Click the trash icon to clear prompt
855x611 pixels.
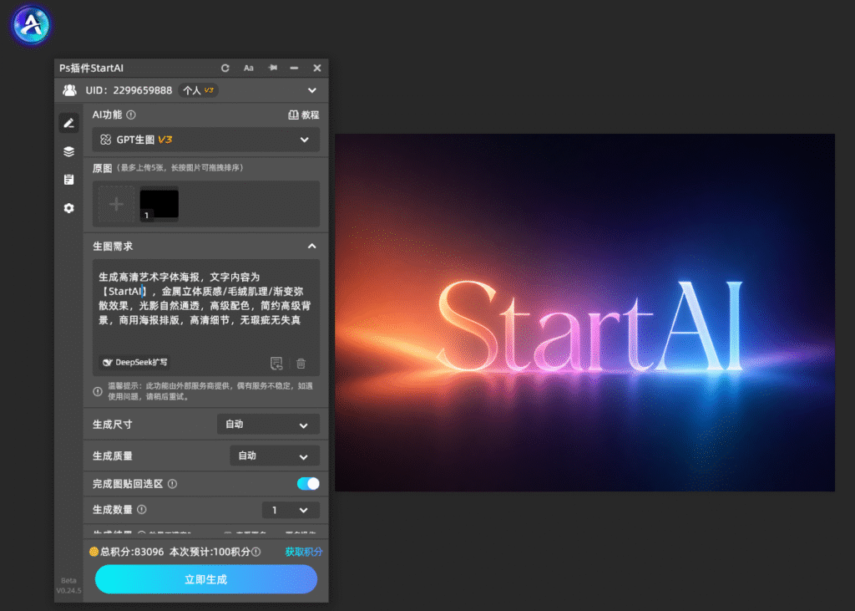point(301,363)
